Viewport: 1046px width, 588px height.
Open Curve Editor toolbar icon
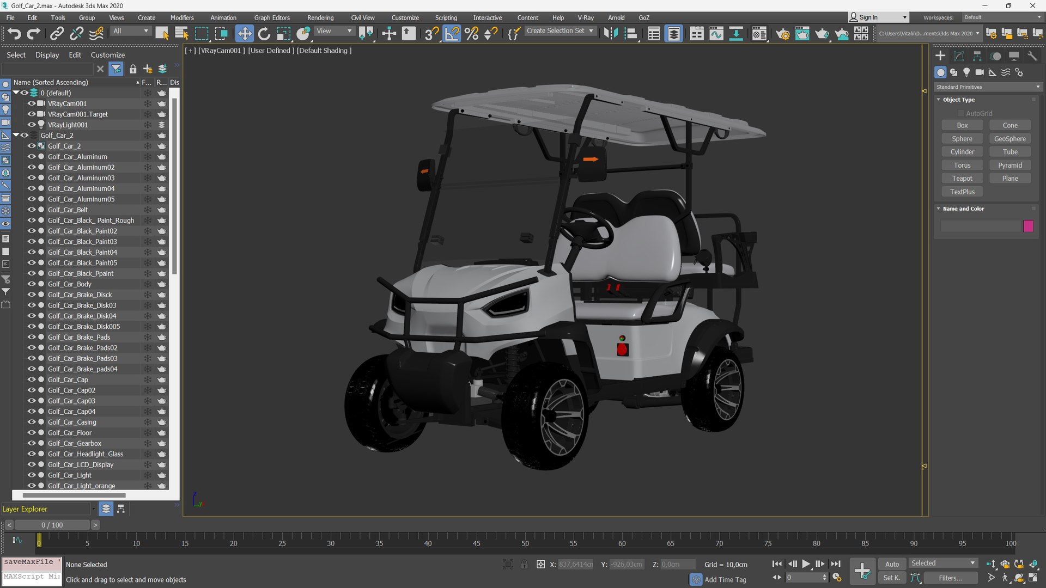tap(716, 34)
